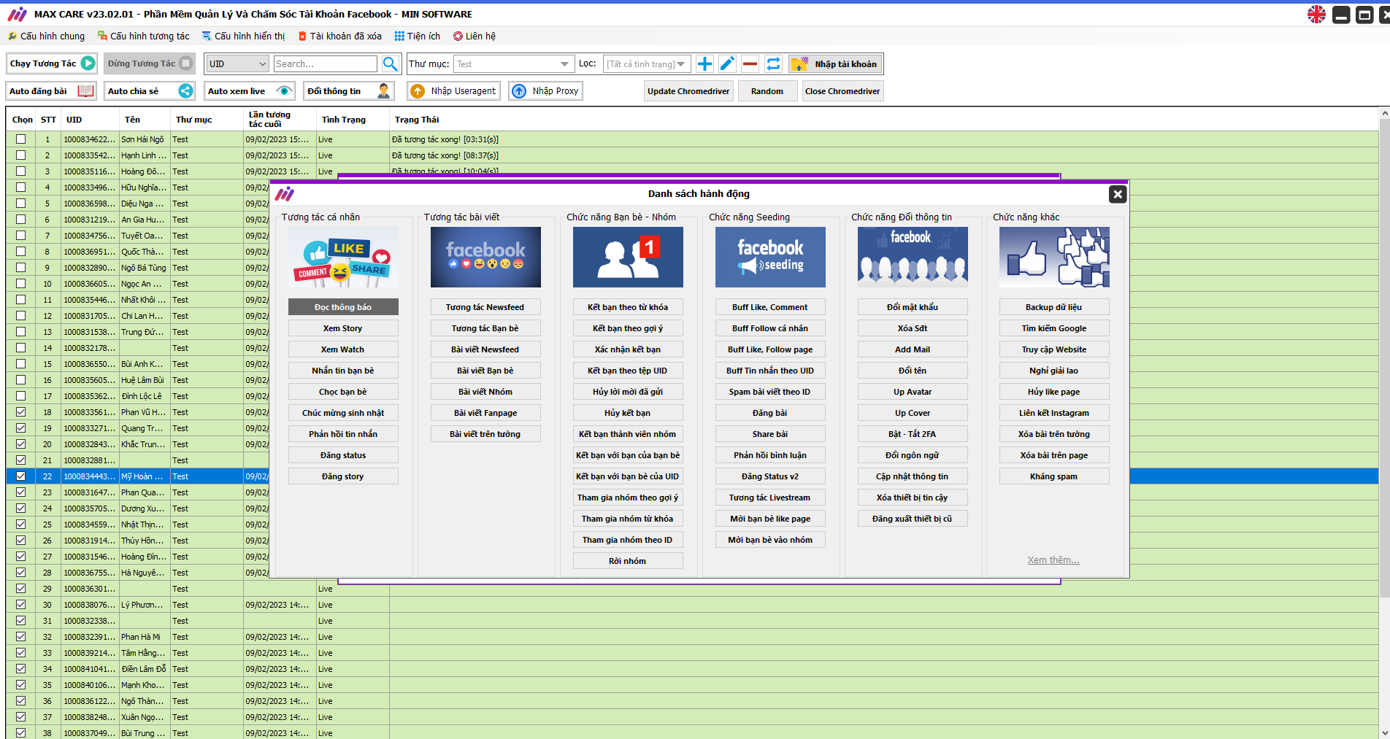
Task: Check the checkbox for row 16 Huệ Lâm Bùi
Action: tap(20, 380)
